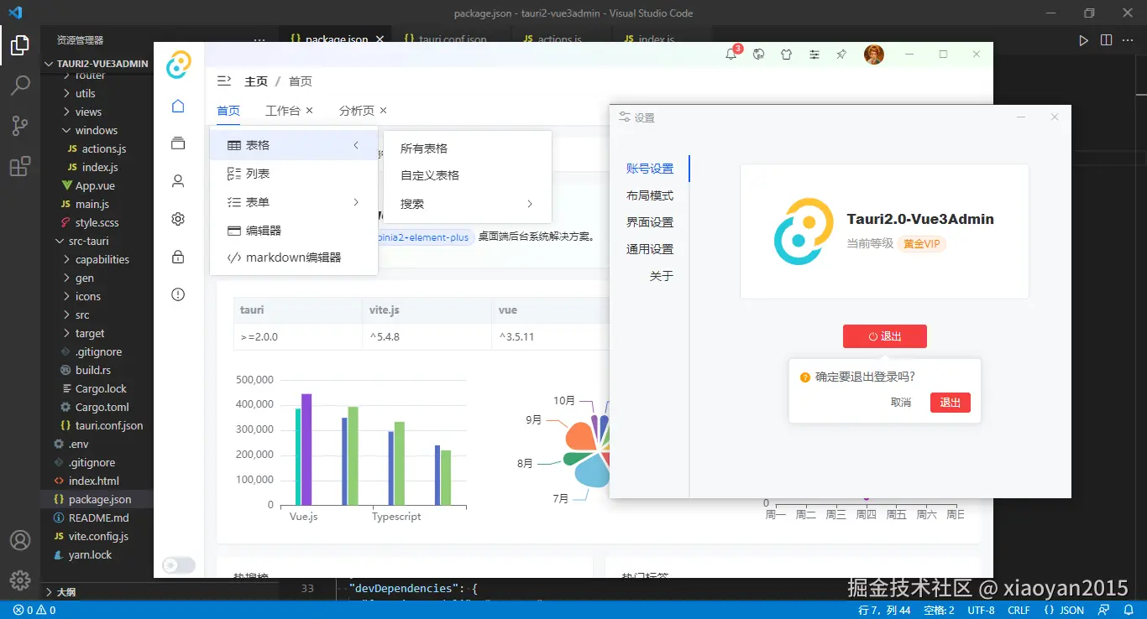Image resolution: width=1147 pixels, height=619 pixels.
Task: Open vite.config.js file
Action: 97,536
